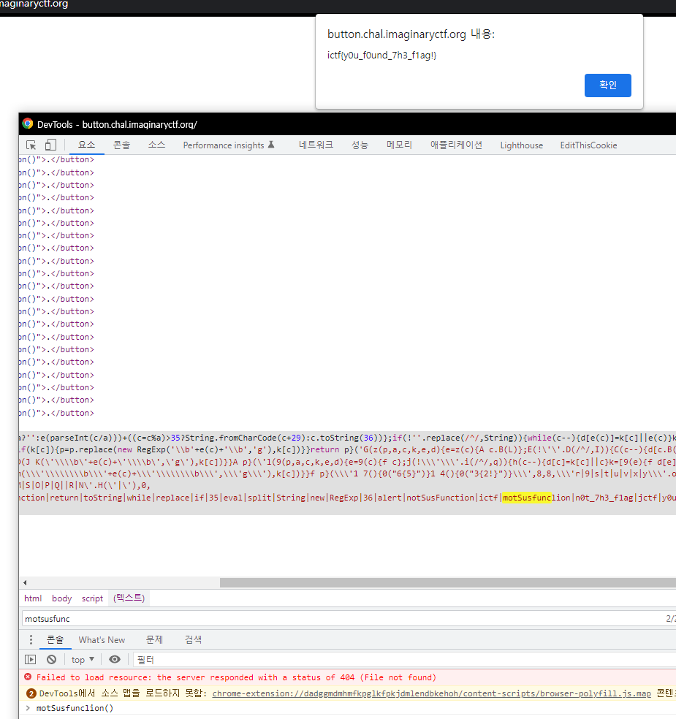676x719 pixels.
Task: Select the inspect element tool
Action: 31,145
